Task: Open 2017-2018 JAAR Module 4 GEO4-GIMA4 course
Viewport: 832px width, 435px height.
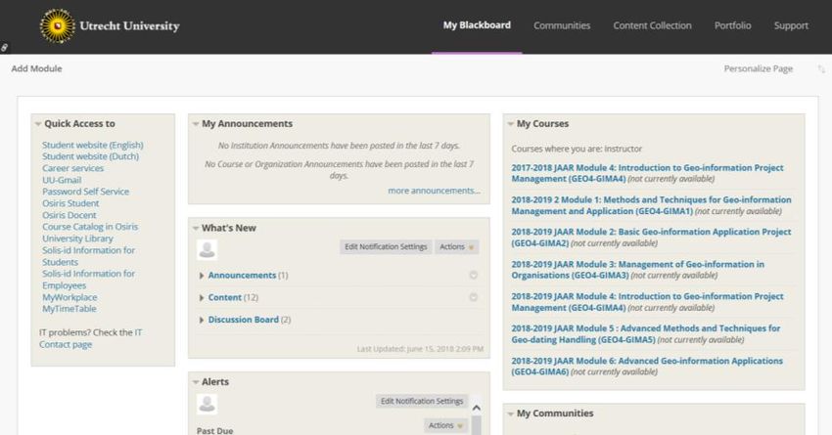Action: [x=647, y=173]
